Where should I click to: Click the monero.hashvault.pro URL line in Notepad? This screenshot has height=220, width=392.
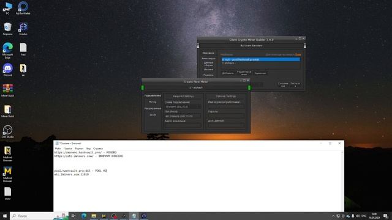click(85, 152)
